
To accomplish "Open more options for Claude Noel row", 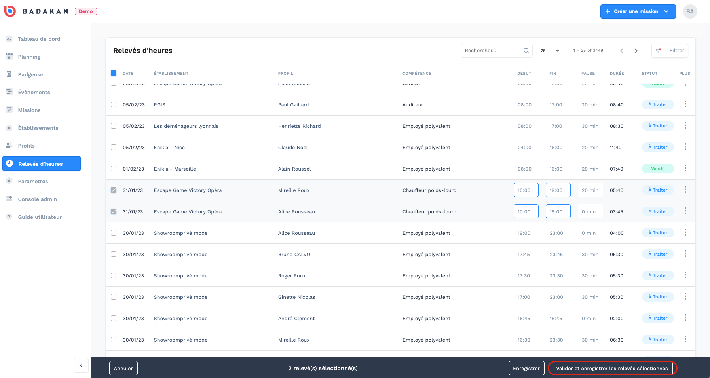I will tap(685, 147).
